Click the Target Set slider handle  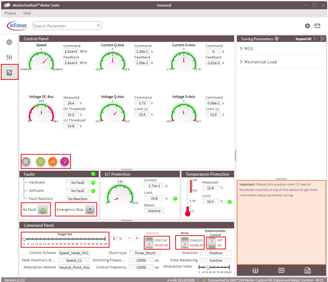coord(24,239)
